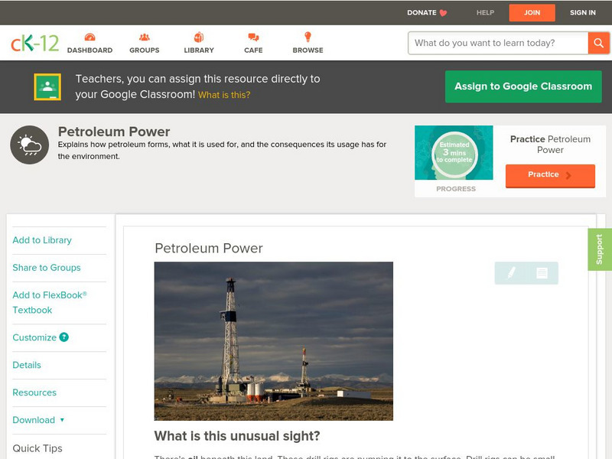This screenshot has height=459, width=612.
Task: Select the Groups icon
Action: 144,36
